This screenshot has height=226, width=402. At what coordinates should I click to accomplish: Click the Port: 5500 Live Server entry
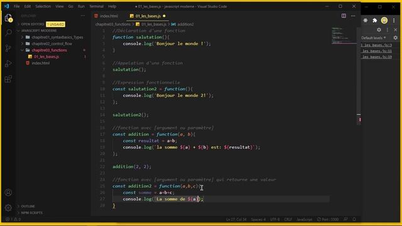(x=328, y=219)
